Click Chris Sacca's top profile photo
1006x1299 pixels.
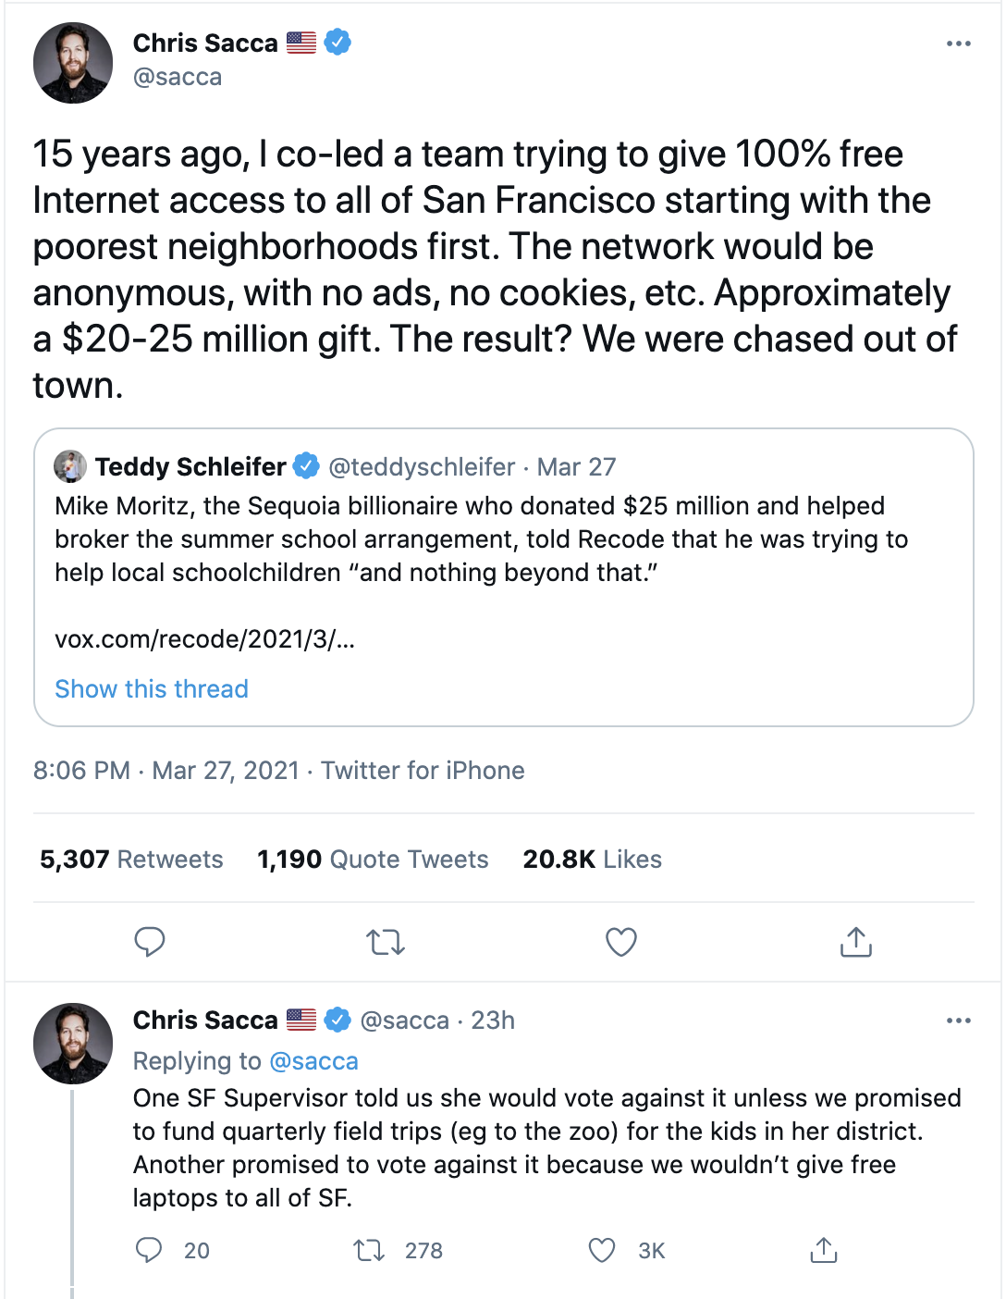coord(73,63)
